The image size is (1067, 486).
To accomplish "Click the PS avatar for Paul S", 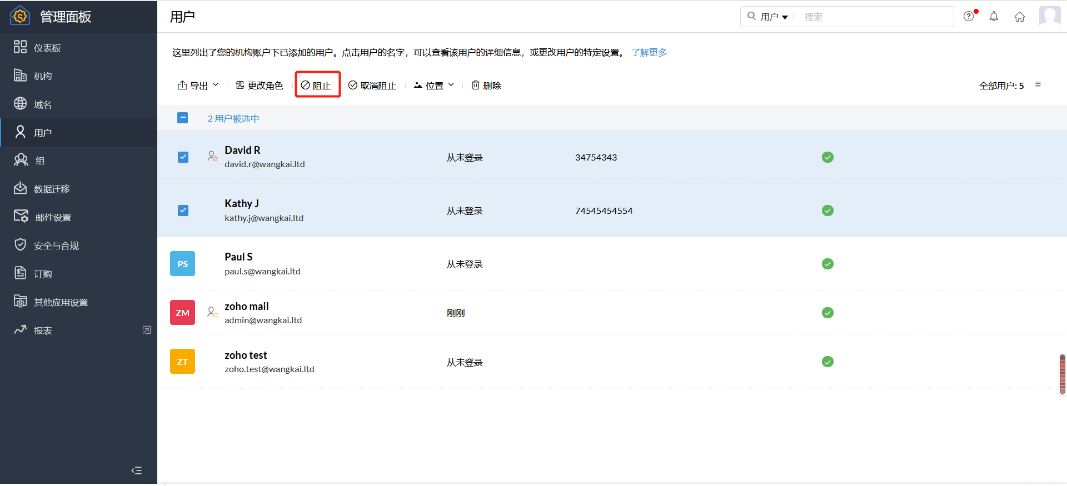I will (x=182, y=264).
